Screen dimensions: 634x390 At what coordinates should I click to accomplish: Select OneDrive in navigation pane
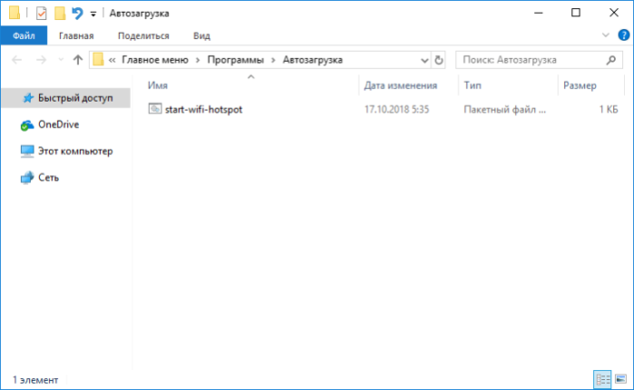(59, 124)
